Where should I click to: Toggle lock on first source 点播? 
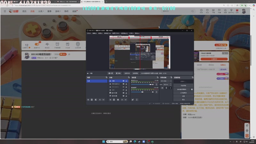(126, 81)
